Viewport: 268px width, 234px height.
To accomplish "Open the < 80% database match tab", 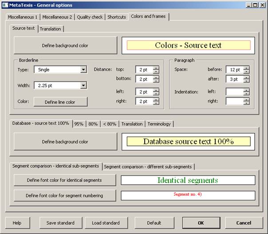I will [110, 124].
